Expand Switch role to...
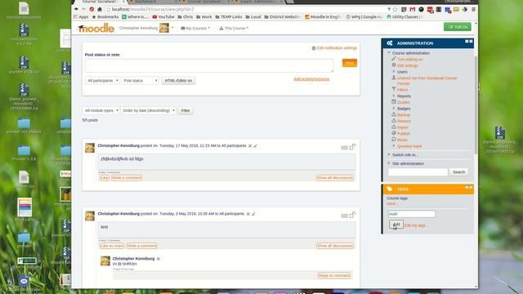This screenshot has height=294, width=523. coord(389,154)
